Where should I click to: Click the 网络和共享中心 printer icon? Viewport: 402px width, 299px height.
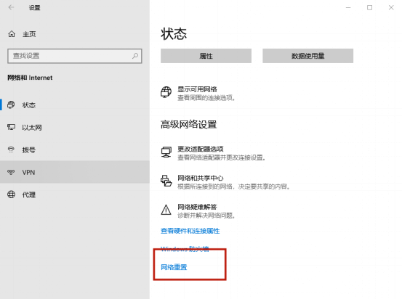click(x=166, y=181)
